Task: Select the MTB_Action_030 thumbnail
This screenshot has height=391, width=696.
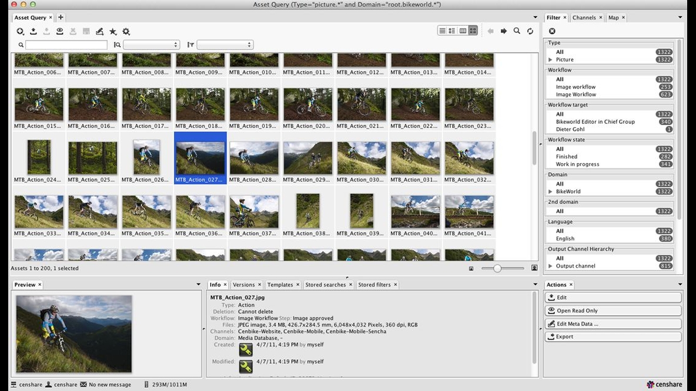Action: click(362, 158)
